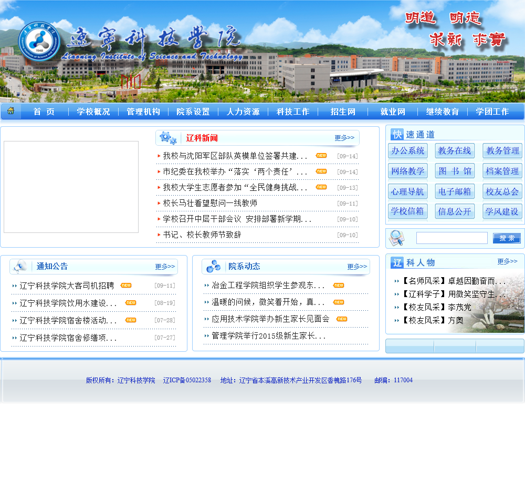Click the 辽ICP备05022358 footer text
Screen dimensions: 525x478
click(x=187, y=380)
